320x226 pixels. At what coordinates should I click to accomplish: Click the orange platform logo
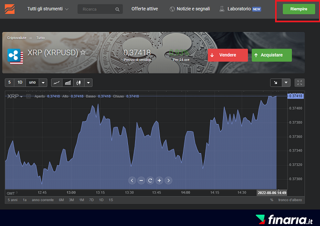tap(9, 9)
